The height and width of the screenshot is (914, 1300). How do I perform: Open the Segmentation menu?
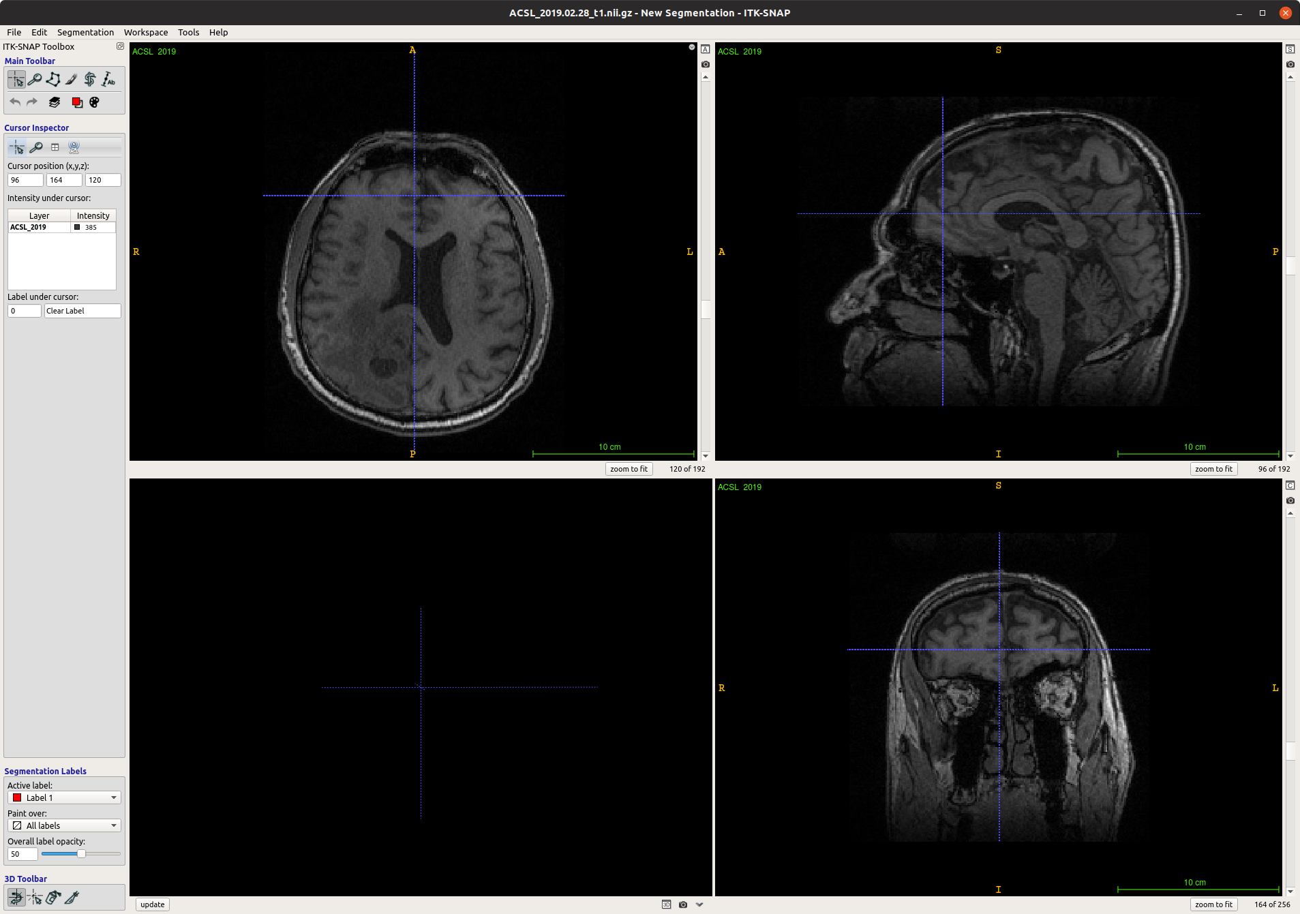pos(85,32)
